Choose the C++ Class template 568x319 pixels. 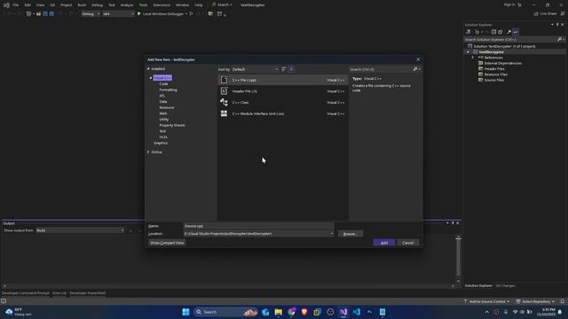tap(282, 103)
